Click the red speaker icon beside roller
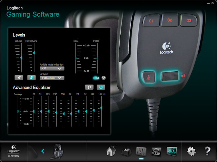The image size is (217, 162). [x=183, y=75]
